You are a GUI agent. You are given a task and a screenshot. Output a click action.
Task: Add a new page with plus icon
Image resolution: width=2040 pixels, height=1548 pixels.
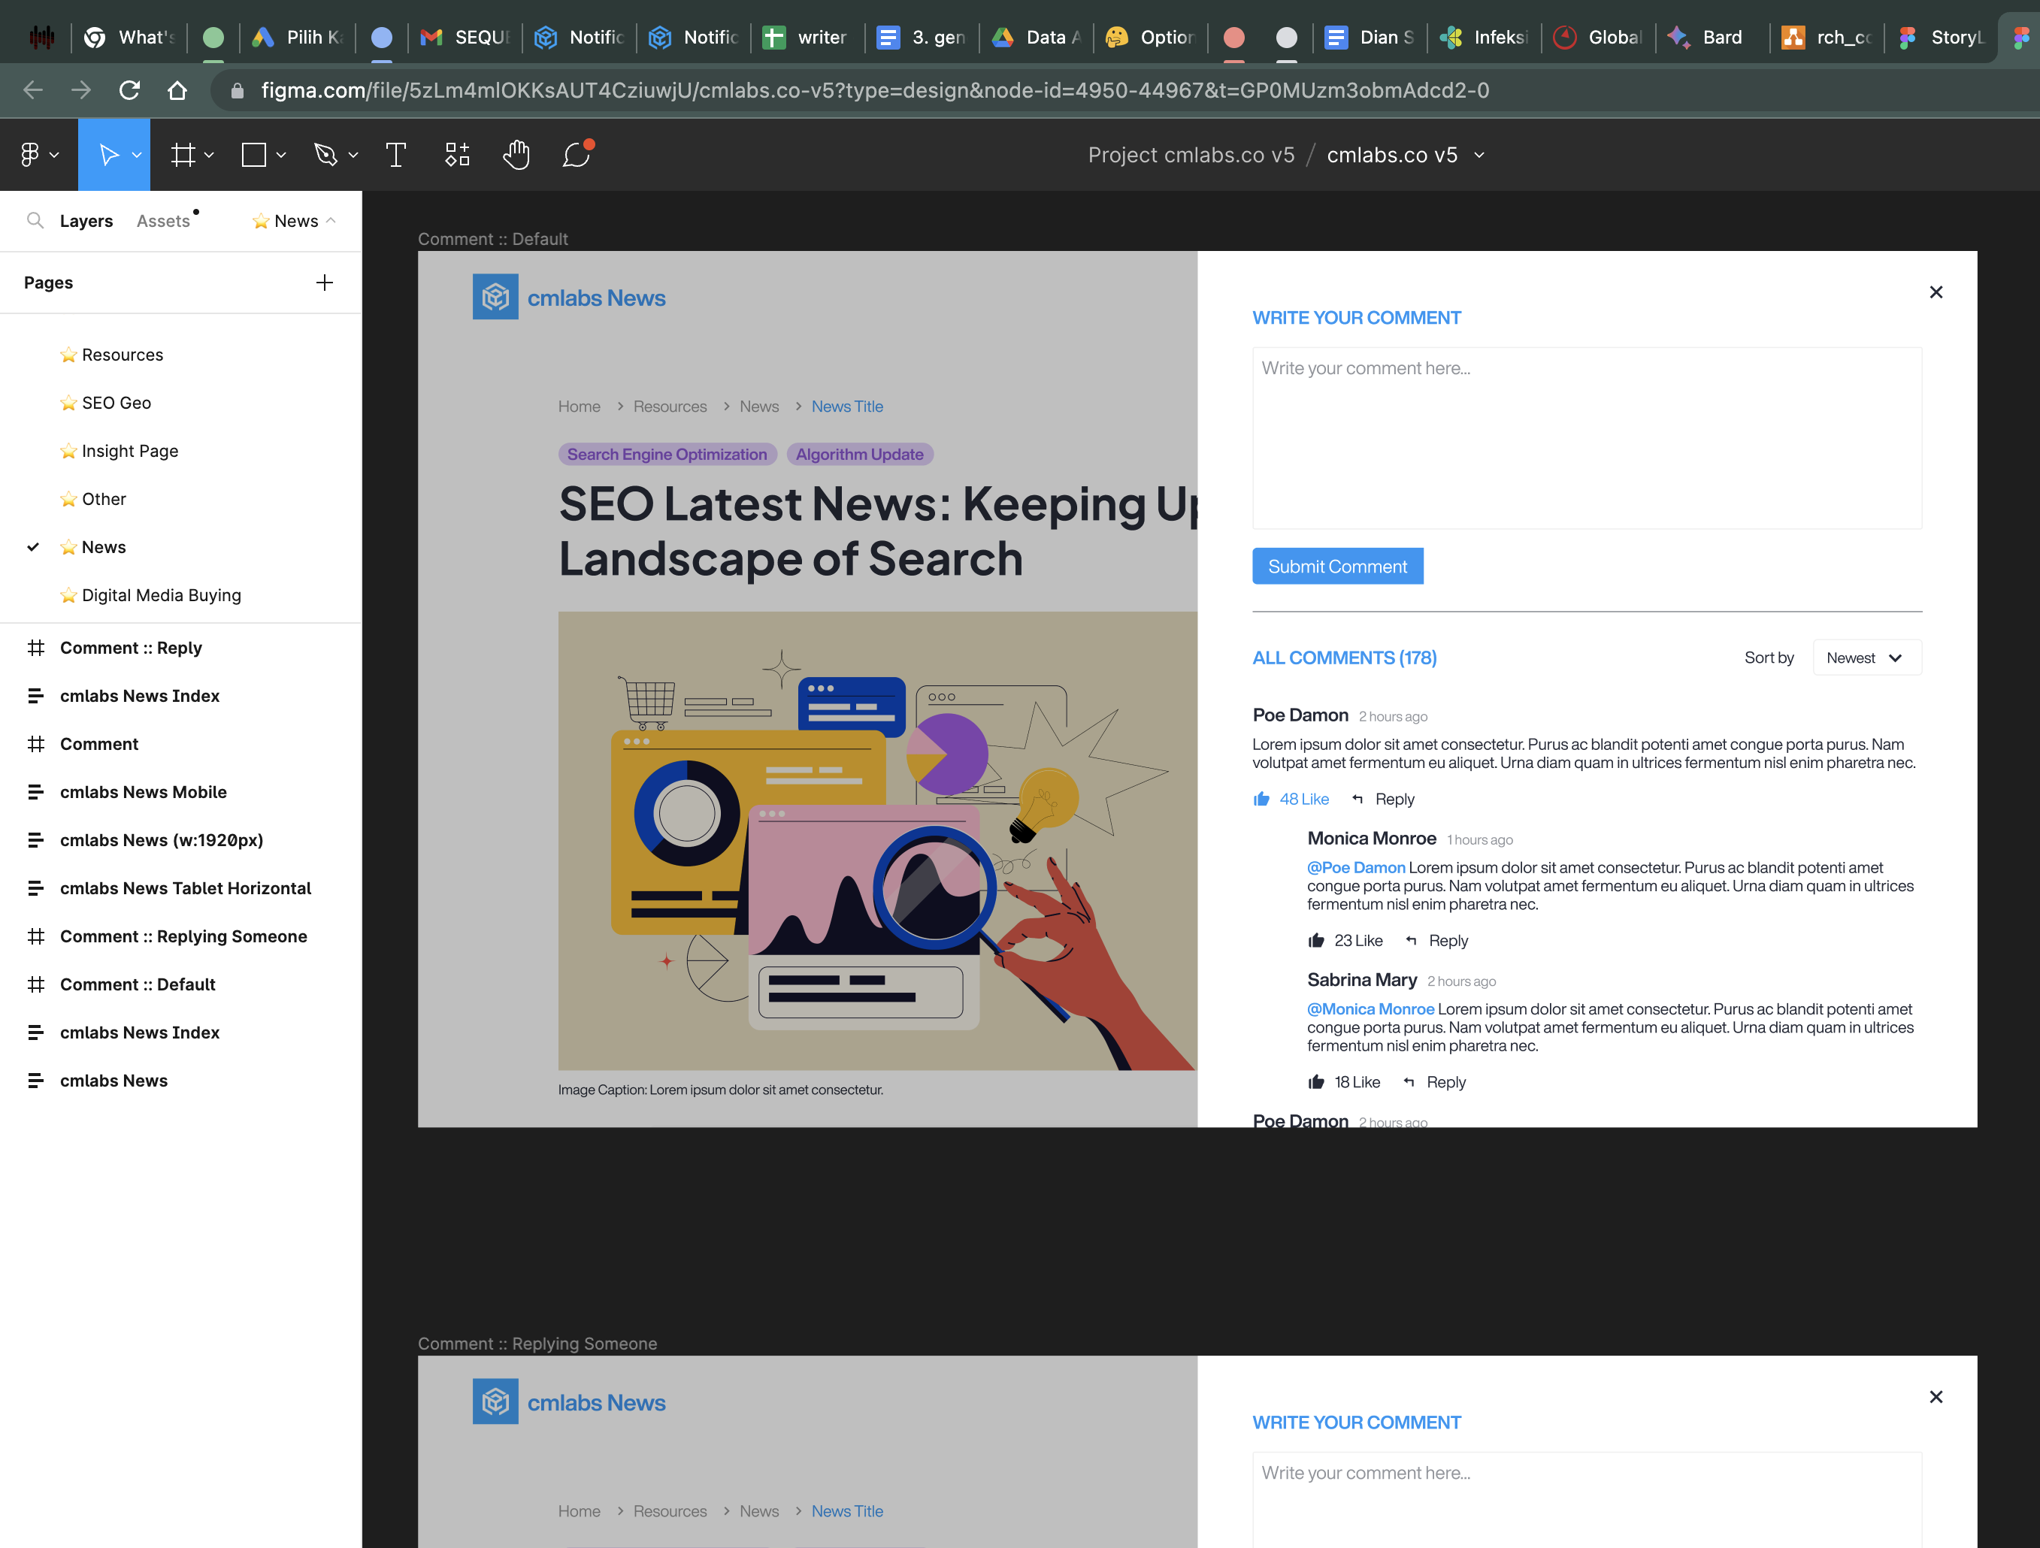click(324, 283)
